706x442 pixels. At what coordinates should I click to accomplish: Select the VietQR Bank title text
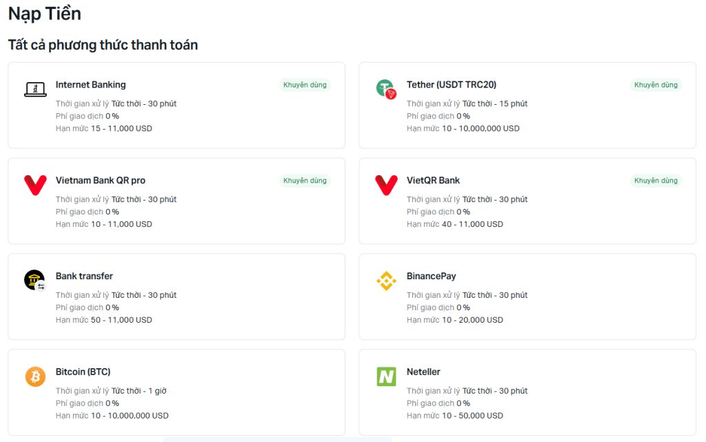click(x=433, y=181)
